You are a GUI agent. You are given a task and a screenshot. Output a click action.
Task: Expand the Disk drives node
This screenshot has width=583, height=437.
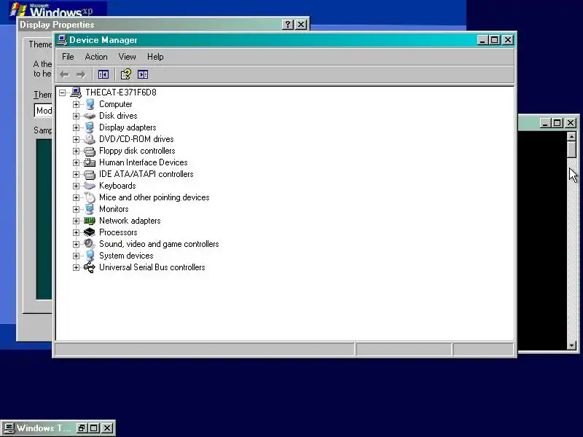pyautogui.click(x=77, y=116)
